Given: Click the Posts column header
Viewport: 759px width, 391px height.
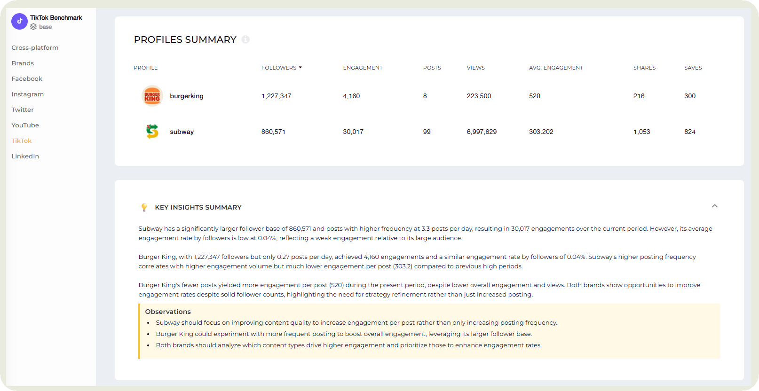Looking at the screenshot, I should coord(432,68).
